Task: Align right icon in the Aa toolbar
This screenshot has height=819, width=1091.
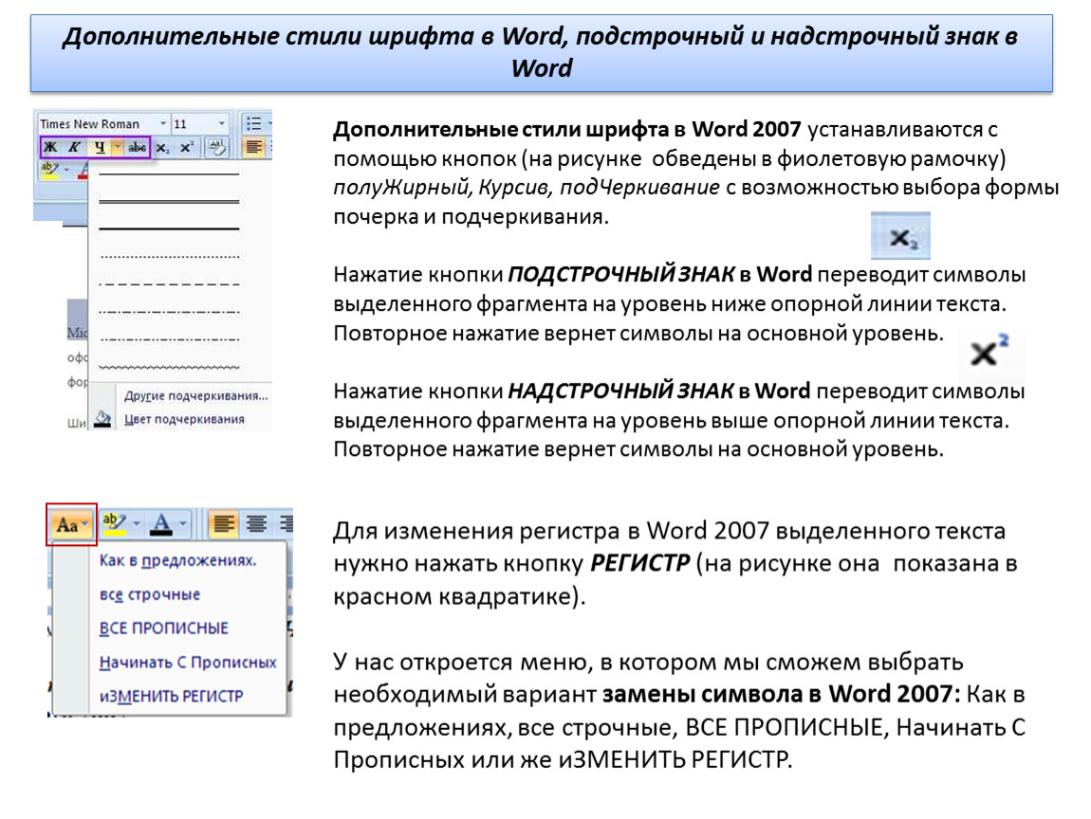Action: tap(286, 523)
